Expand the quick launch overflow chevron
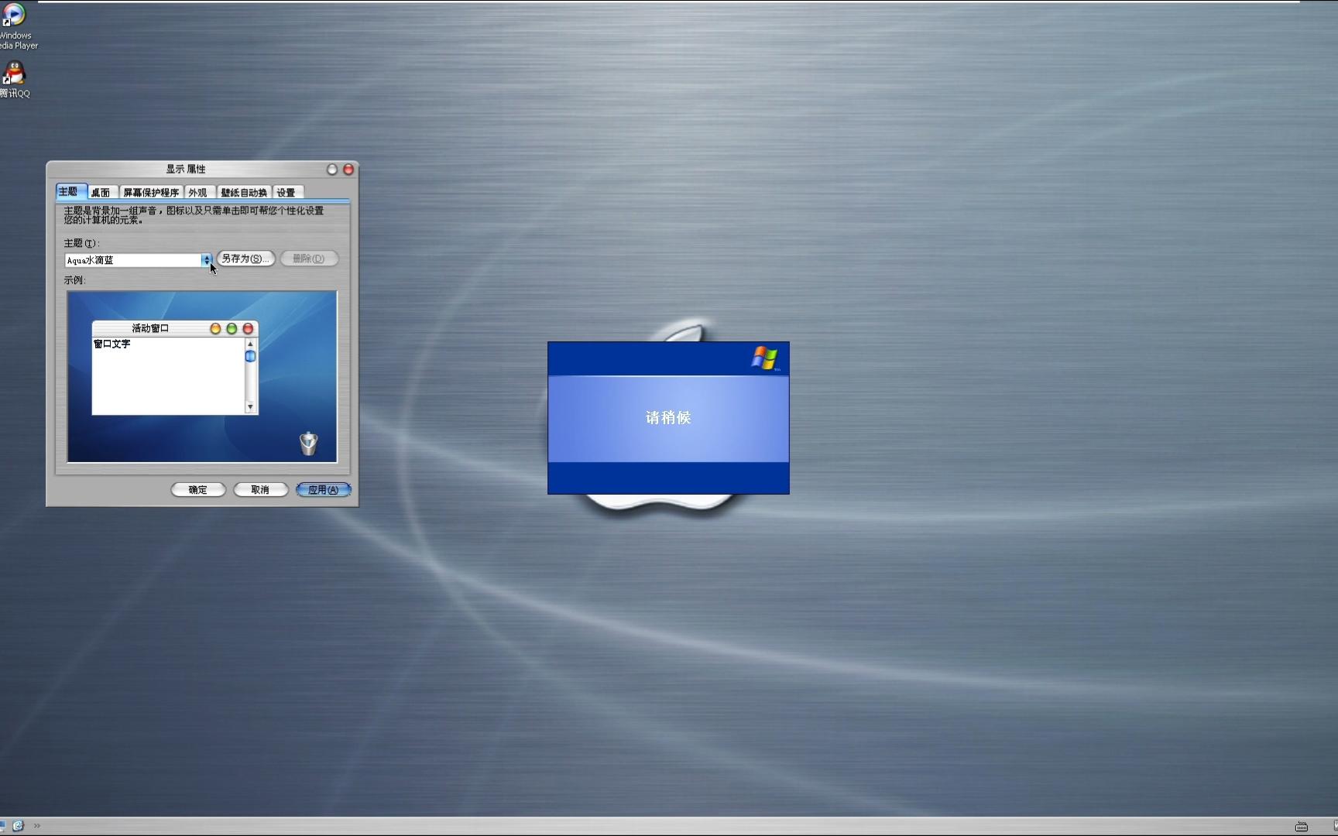 (x=36, y=826)
